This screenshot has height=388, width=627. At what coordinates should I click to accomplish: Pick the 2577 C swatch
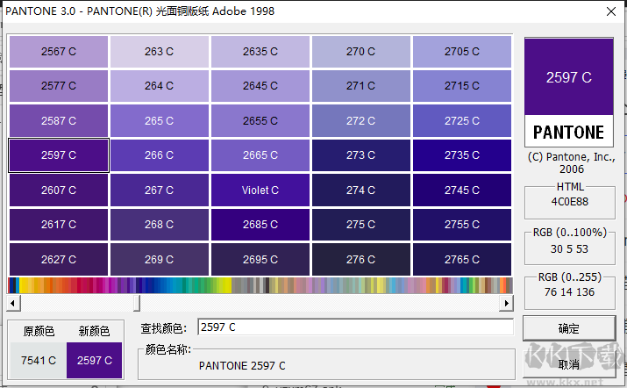coord(59,86)
